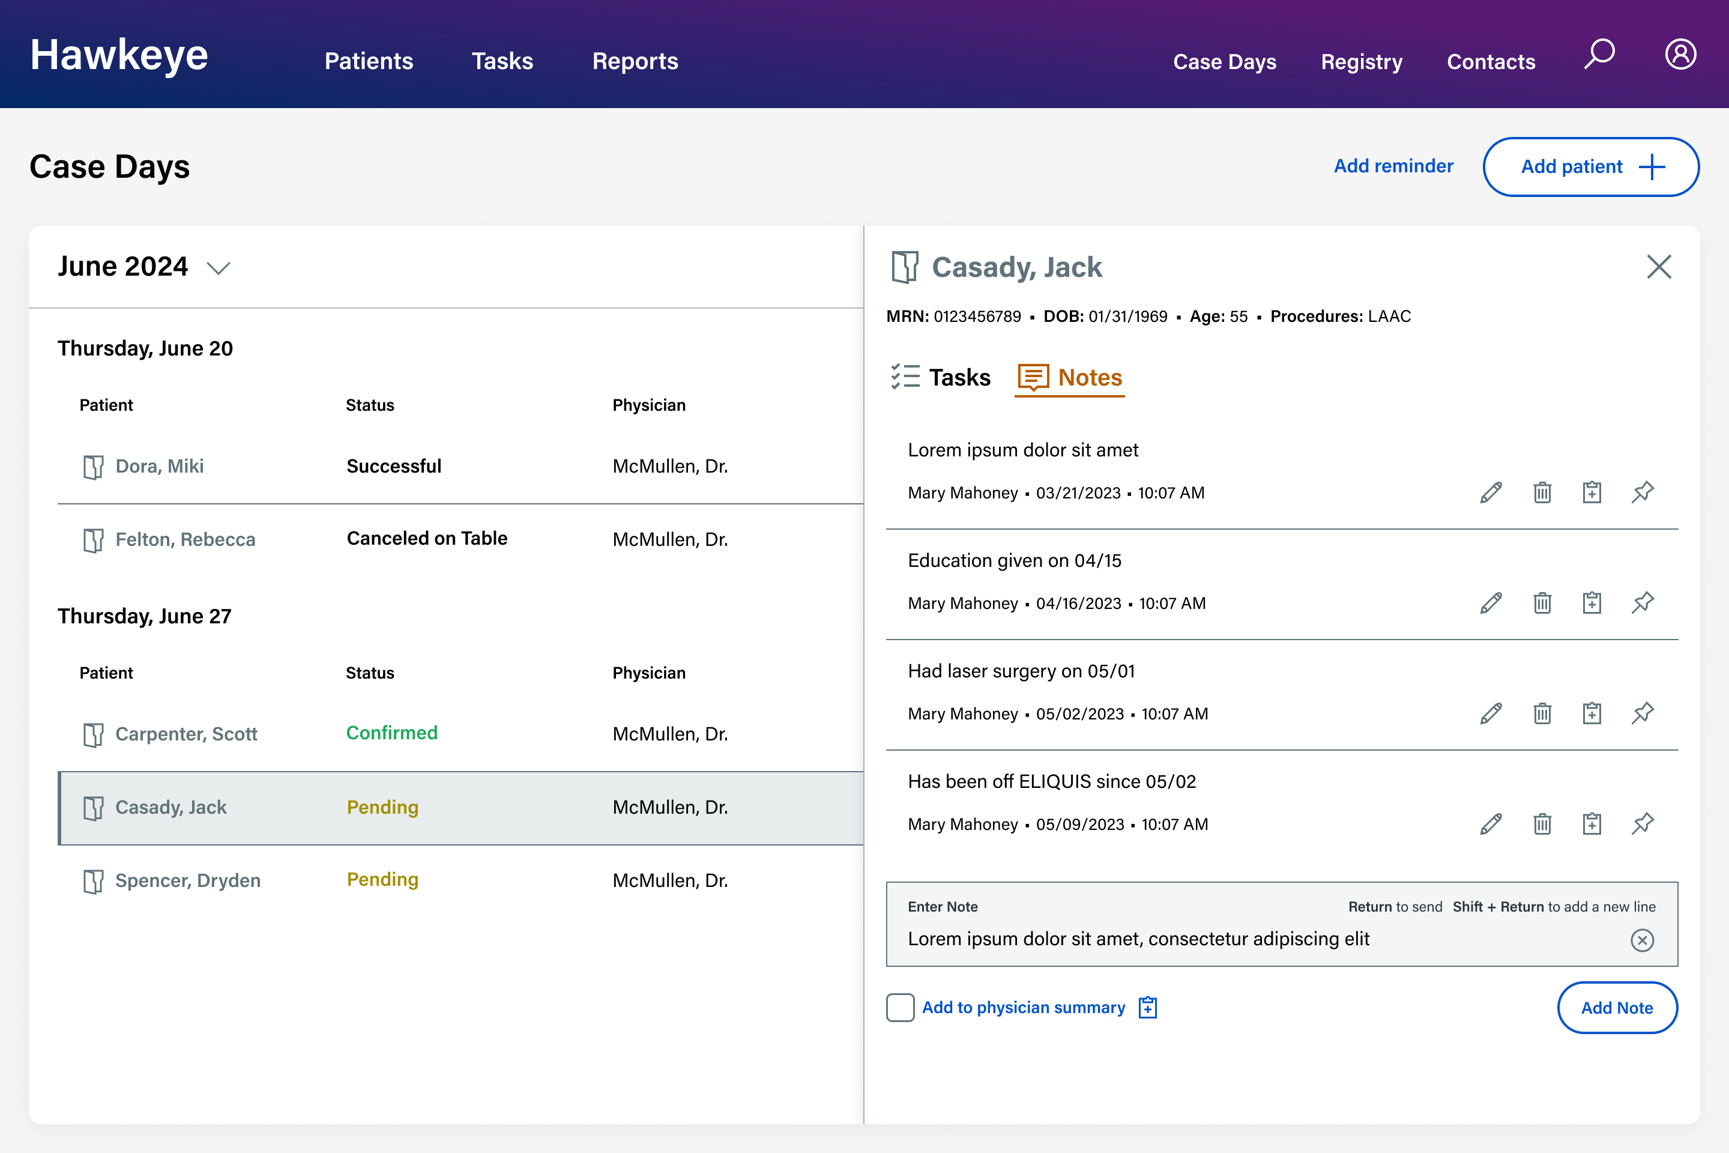Select the Spencer, Dryden patient row

pos(187,880)
